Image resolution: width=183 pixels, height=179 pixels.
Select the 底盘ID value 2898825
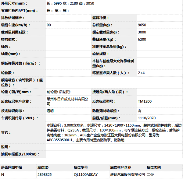(x=45, y=175)
